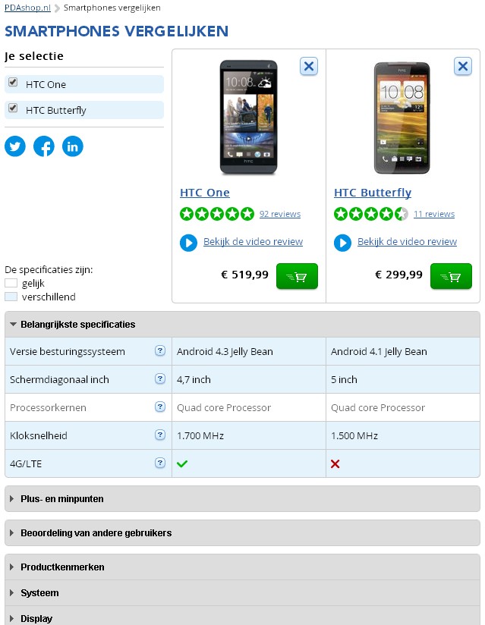Share comparison on LinkedIn

(73, 146)
